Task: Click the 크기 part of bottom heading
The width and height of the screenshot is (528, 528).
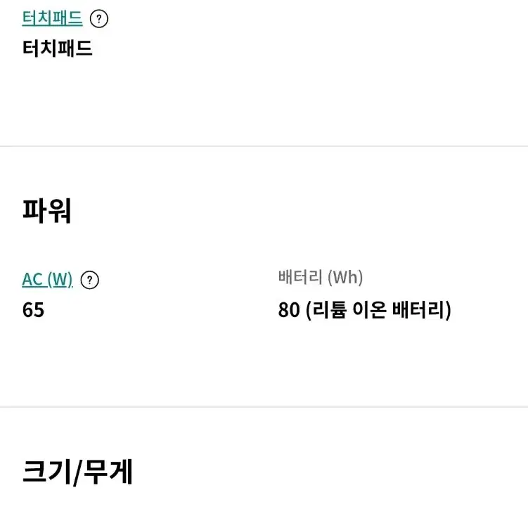Action: click(46, 472)
